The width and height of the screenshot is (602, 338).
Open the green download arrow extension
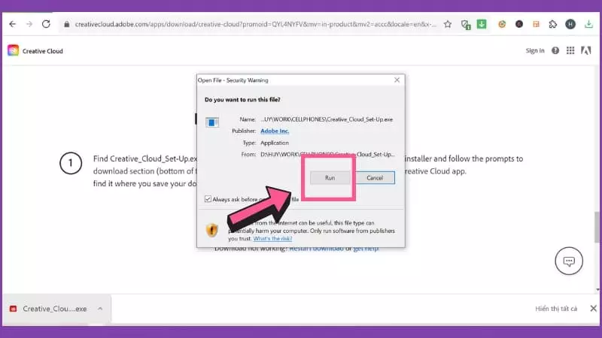[482, 24]
